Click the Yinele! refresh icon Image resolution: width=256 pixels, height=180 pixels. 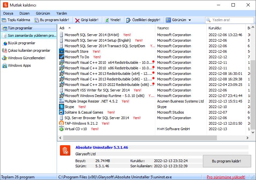pyautogui.click(x=107, y=20)
